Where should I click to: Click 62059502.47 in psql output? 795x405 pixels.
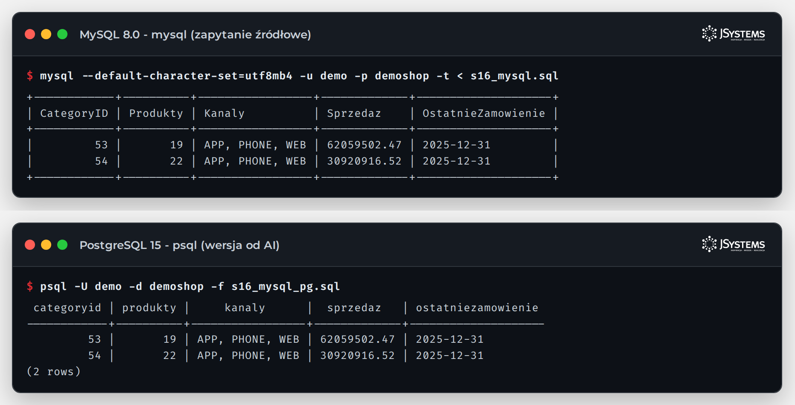[x=357, y=339]
